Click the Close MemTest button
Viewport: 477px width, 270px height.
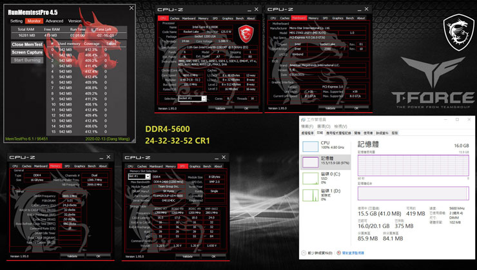(27, 44)
